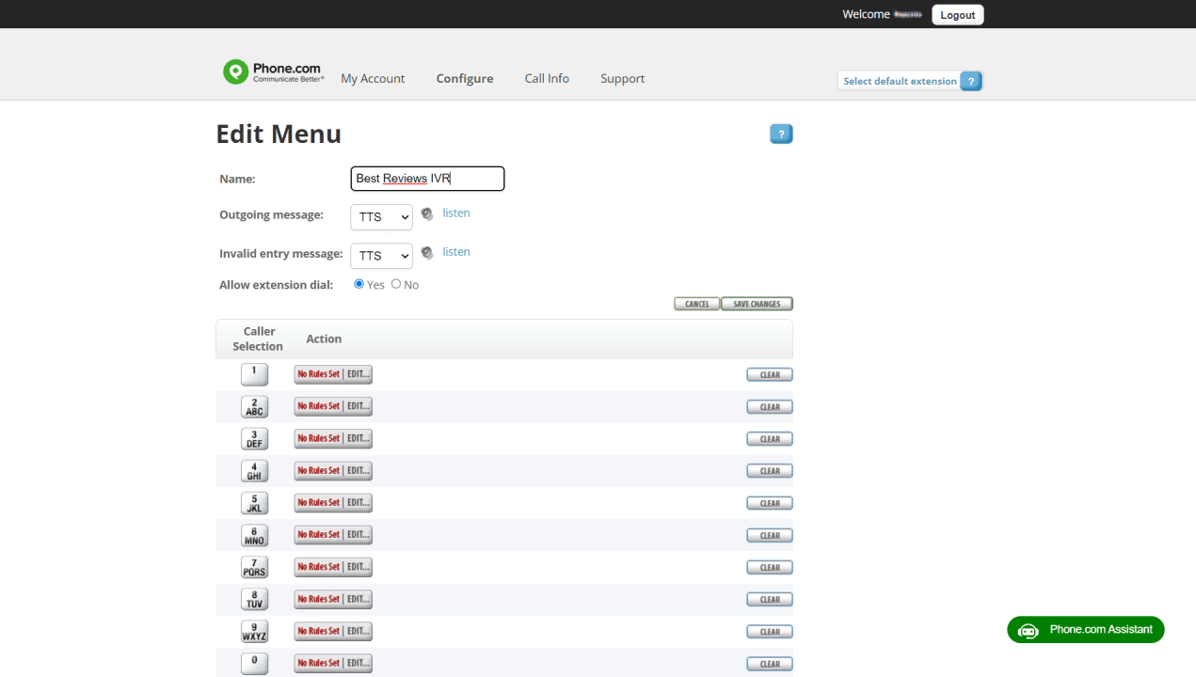Viewport: 1196px width, 677px height.
Task: Select Yes for Allow extension dial
Action: pos(359,284)
